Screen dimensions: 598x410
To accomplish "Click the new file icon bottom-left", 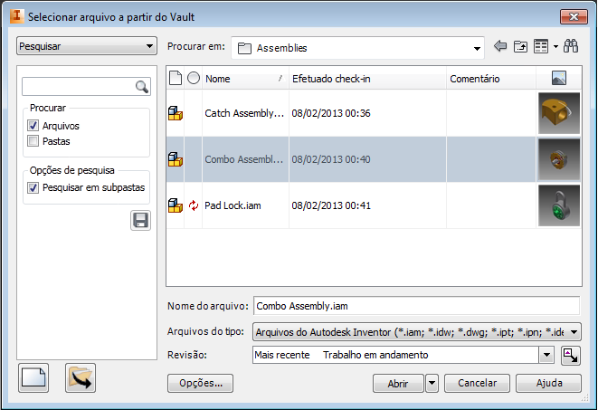I will [x=33, y=377].
